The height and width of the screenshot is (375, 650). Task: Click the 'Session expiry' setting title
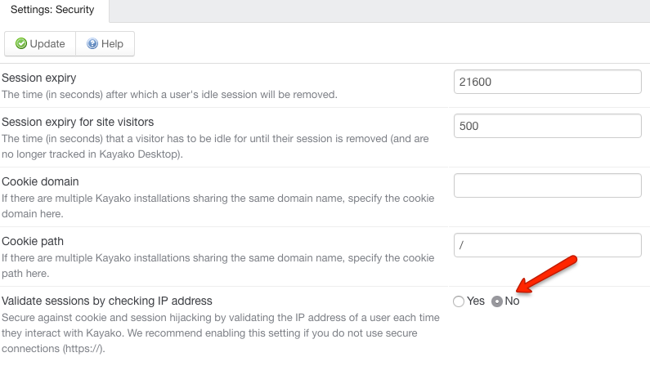pyautogui.click(x=39, y=78)
